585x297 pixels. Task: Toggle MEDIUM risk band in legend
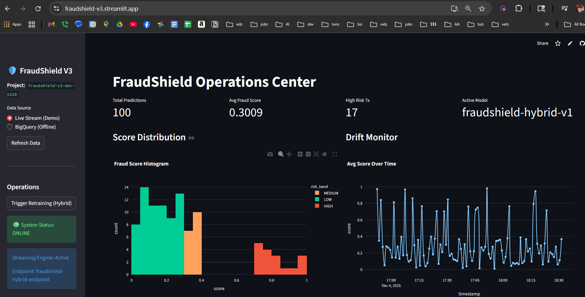(x=326, y=193)
